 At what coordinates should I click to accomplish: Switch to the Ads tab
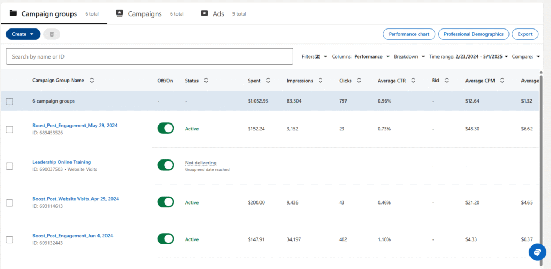[x=223, y=13]
